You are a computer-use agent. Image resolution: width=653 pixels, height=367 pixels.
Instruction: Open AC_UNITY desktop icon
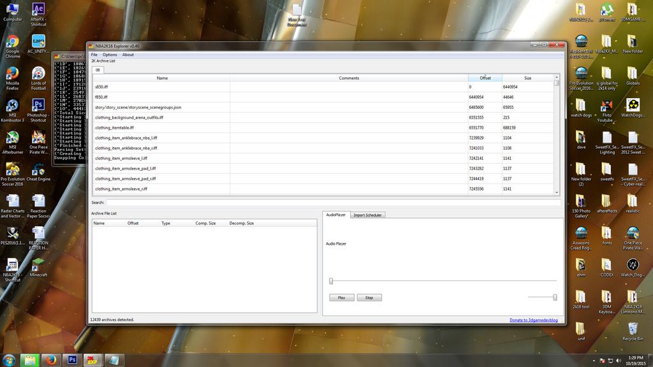coord(38,44)
